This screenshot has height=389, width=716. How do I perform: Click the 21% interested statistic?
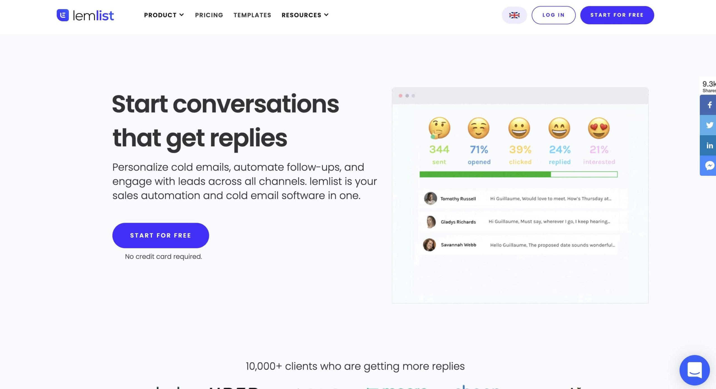coord(599,154)
